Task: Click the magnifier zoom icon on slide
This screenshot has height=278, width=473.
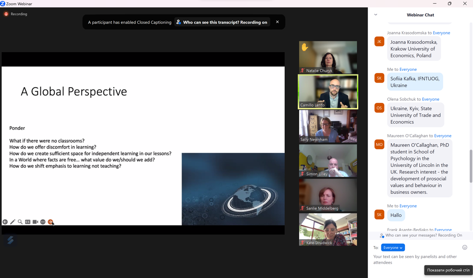Action: point(20,222)
